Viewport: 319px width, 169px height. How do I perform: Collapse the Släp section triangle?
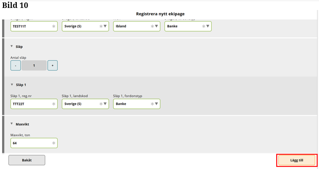[12, 46]
